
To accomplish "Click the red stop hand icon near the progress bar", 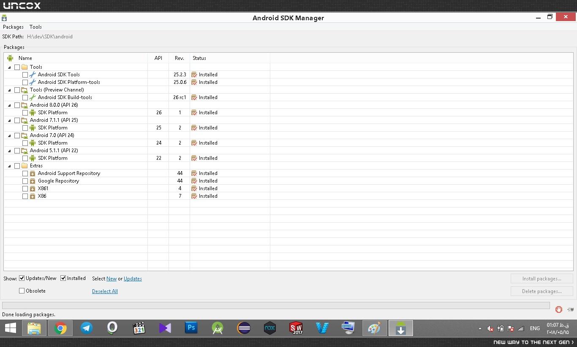I will tap(558, 309).
